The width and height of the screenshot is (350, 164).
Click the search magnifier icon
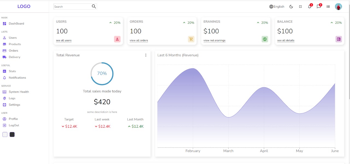click(x=94, y=7)
